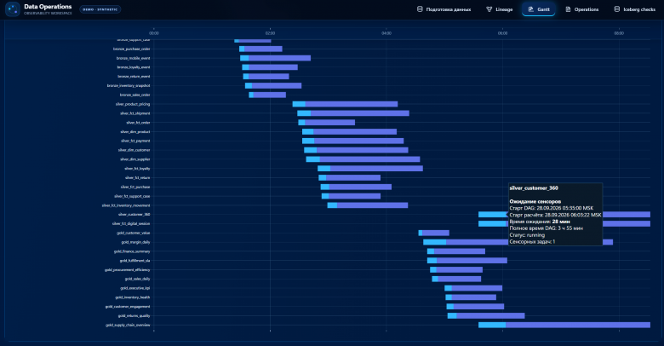
Task: Click the purple run bar of silver_fct_inventory_movement
Action: click(x=373, y=205)
